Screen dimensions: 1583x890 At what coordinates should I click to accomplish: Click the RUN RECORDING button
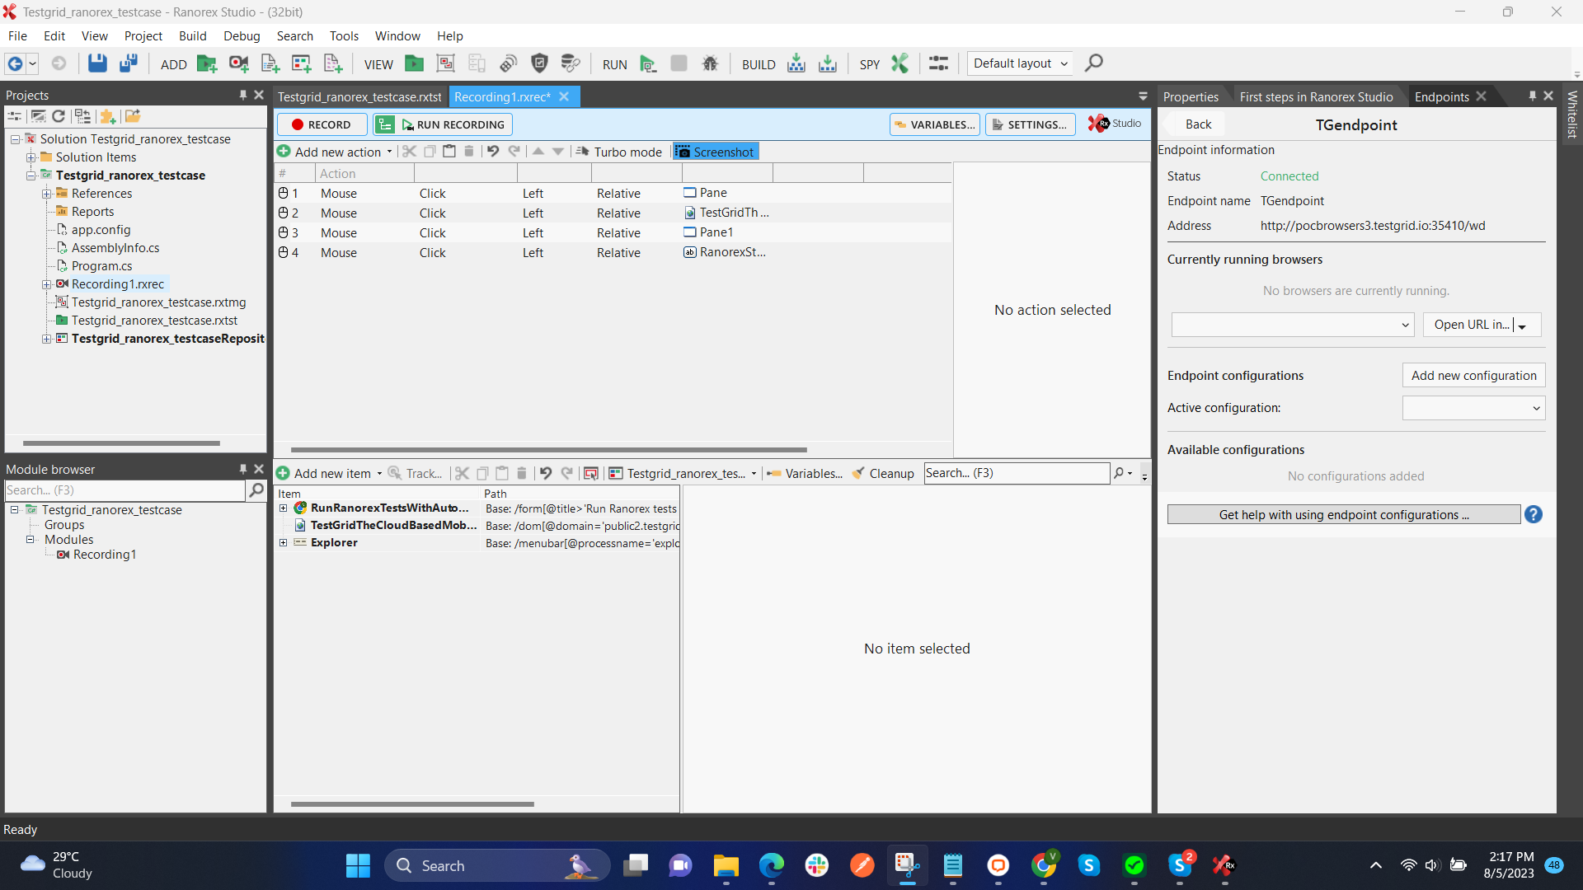(x=453, y=124)
